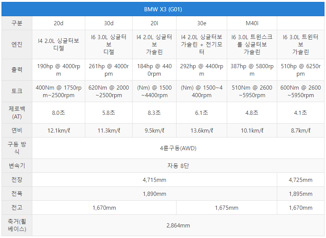This screenshot has height=238, width=326.
Task: Click the 자동 8단 transmission cell
Action: [x=178, y=166]
